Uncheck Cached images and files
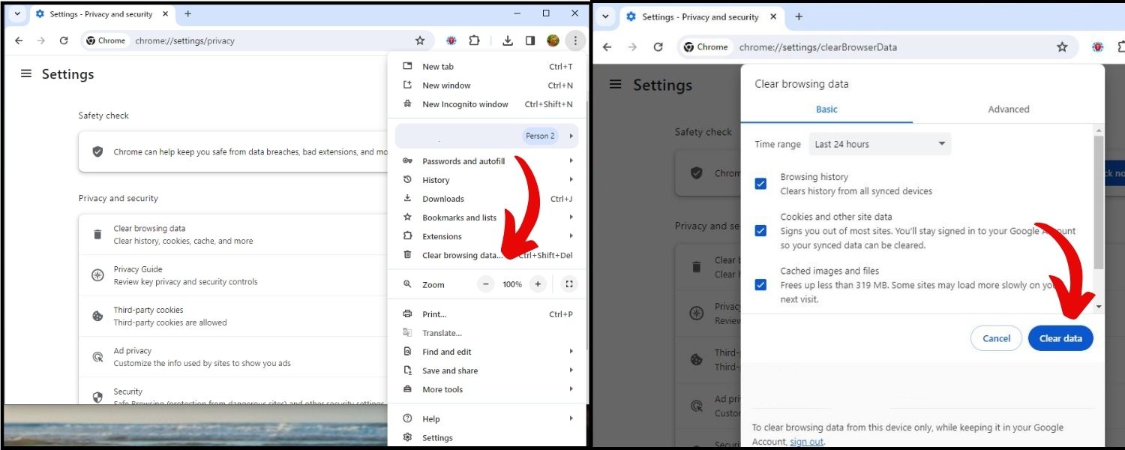Viewport: 1125px width, 450px height. 760,284
